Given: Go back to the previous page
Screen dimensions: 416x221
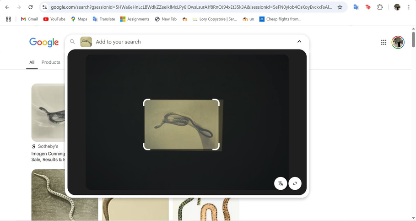Looking at the screenshot, I should [x=7, y=7].
